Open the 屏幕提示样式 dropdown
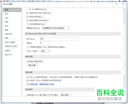128x104 pixels. pyautogui.click(x=56, y=28)
